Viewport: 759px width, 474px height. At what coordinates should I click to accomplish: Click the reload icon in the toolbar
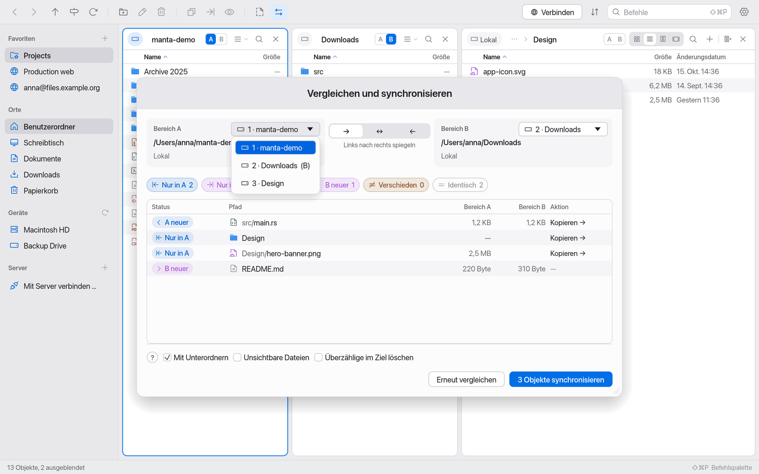93,12
